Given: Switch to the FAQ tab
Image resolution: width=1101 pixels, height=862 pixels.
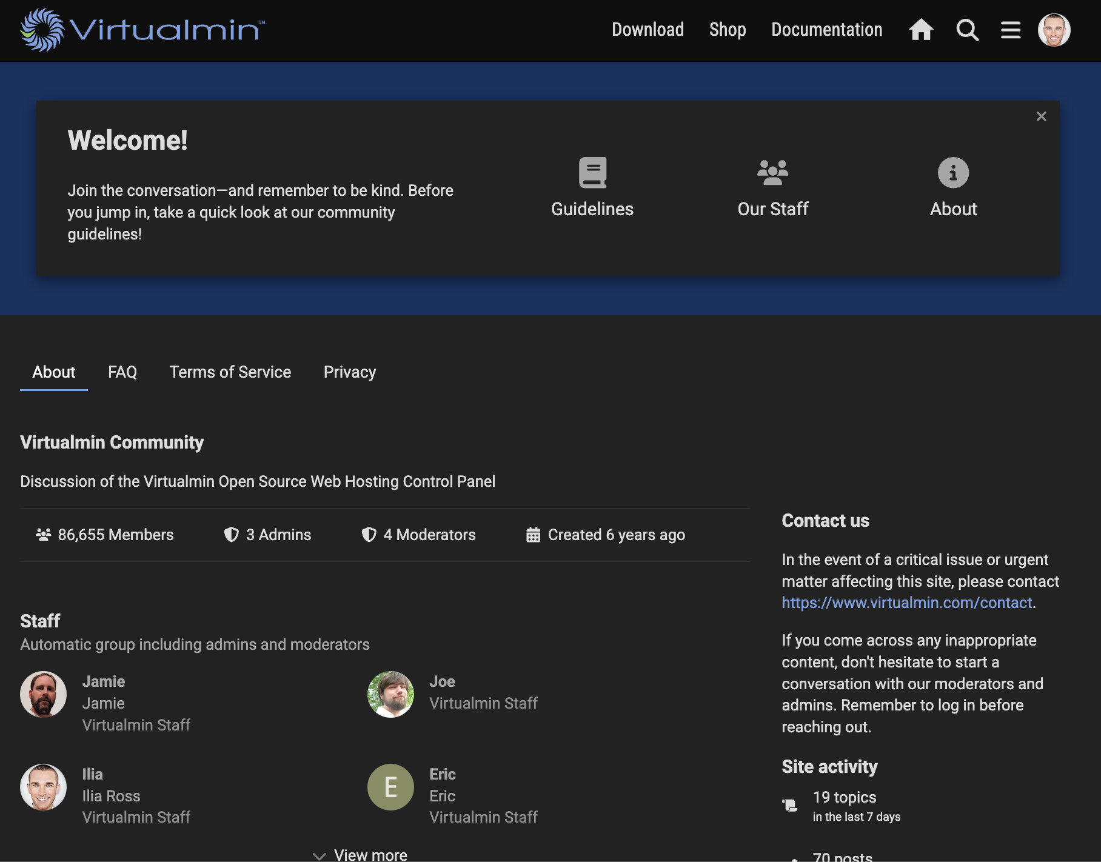Looking at the screenshot, I should [122, 372].
